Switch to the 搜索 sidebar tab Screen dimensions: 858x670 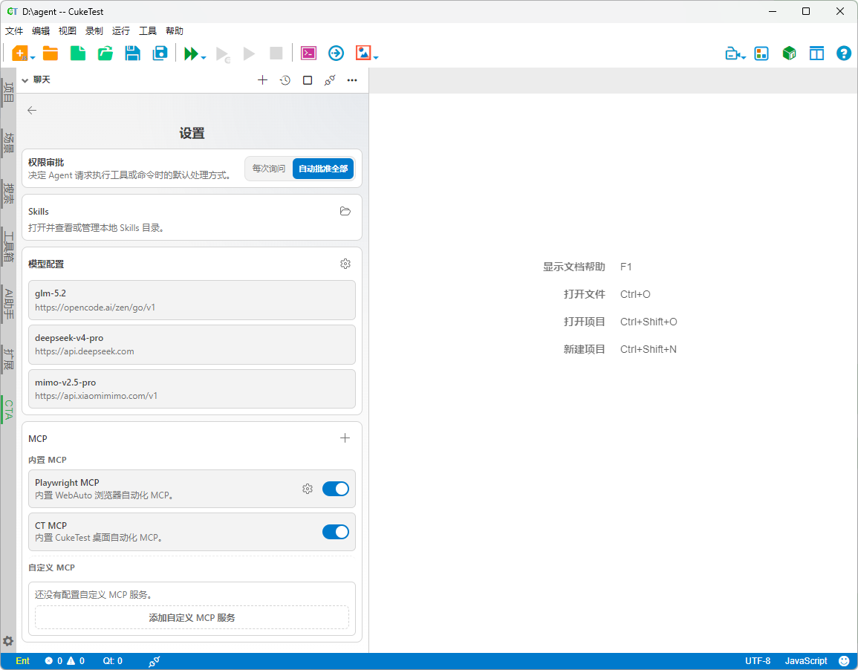[x=8, y=192]
